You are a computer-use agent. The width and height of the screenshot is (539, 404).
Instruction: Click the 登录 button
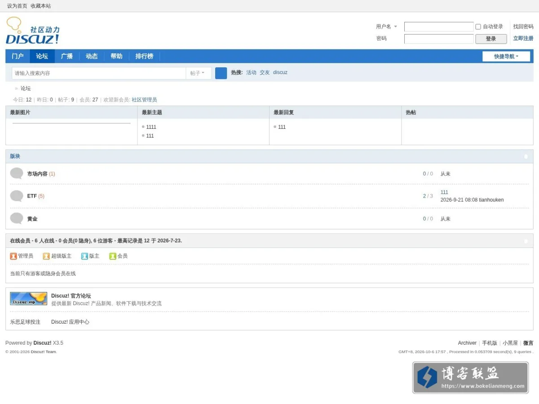(491, 39)
